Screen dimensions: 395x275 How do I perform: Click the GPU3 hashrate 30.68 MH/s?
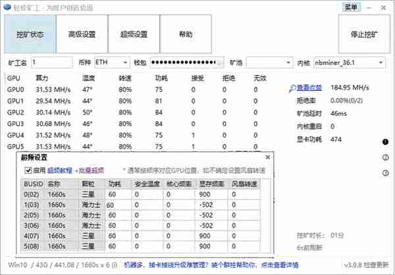(53, 124)
